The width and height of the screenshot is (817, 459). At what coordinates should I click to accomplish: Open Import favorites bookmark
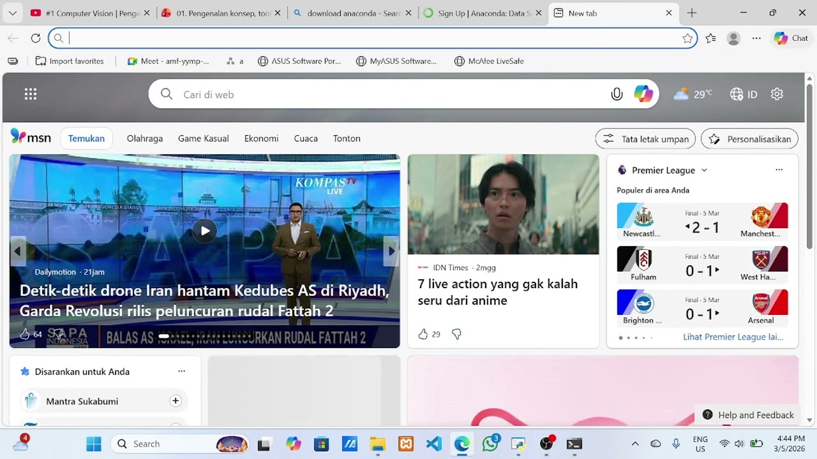tap(70, 61)
